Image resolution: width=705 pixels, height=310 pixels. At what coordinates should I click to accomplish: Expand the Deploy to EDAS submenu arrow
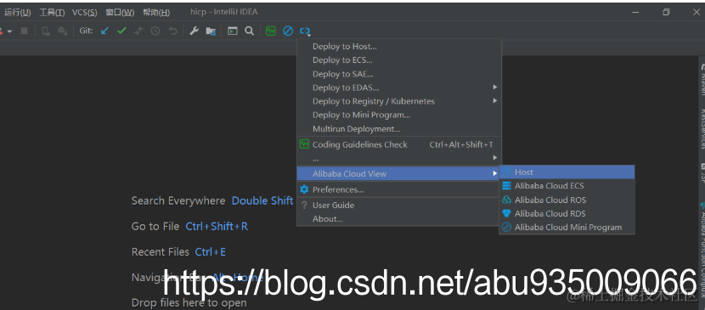click(x=495, y=87)
